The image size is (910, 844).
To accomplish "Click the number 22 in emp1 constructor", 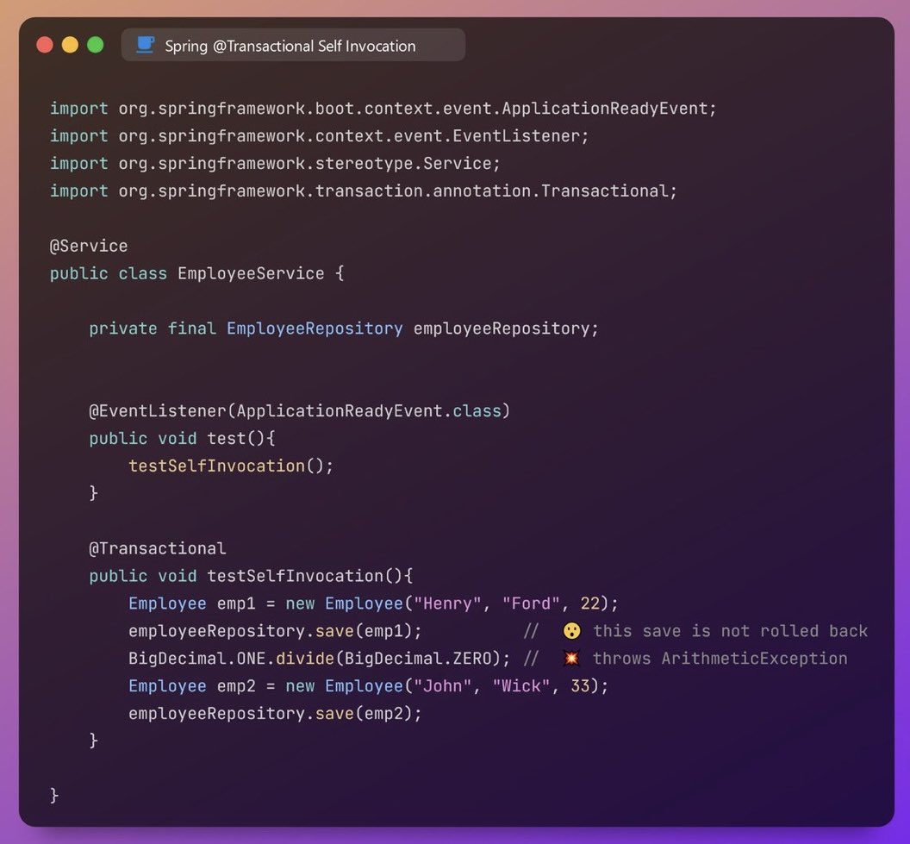I will click(x=590, y=603).
